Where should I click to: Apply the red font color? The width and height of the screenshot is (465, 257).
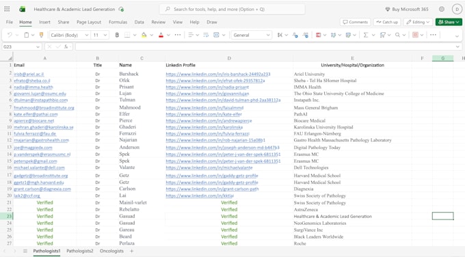click(x=161, y=35)
